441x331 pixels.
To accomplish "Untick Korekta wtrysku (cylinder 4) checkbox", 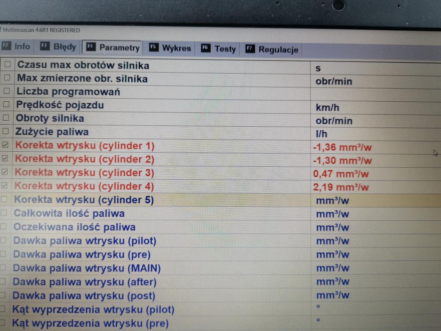I will coord(4,185).
